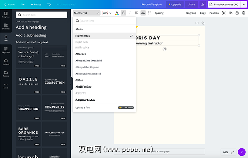
Task: Open the Elements sidebar panel
Action: coord(6,26)
